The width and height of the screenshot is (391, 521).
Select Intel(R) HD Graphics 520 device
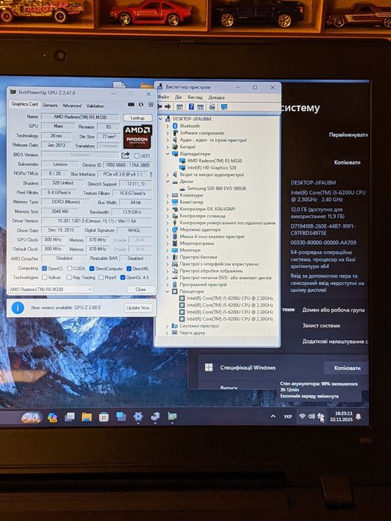[212, 167]
